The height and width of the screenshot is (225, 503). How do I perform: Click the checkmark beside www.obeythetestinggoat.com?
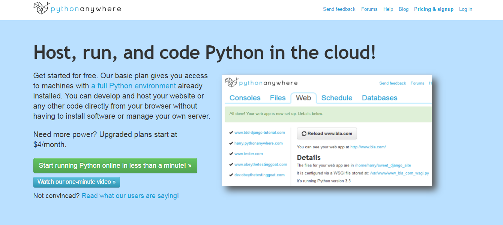[x=231, y=164]
